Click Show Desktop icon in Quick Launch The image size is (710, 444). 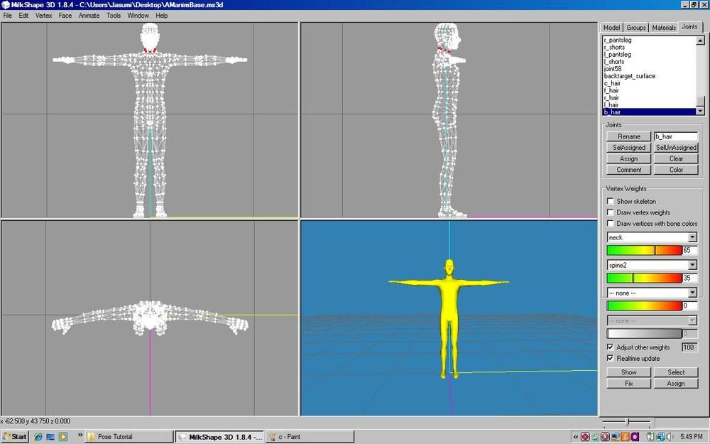coord(50,436)
